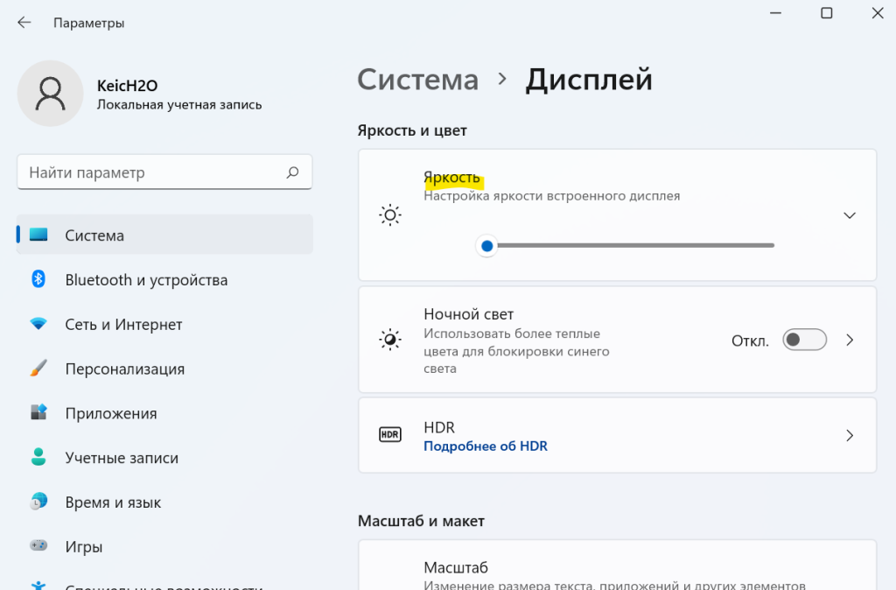896x590 pixels.
Task: Click the user avatar picture
Action: (x=50, y=93)
